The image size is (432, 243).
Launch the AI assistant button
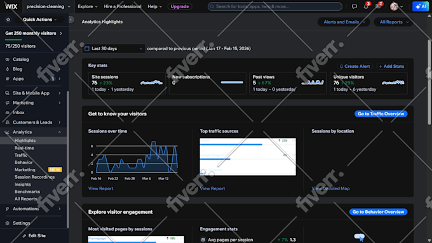point(421,6)
